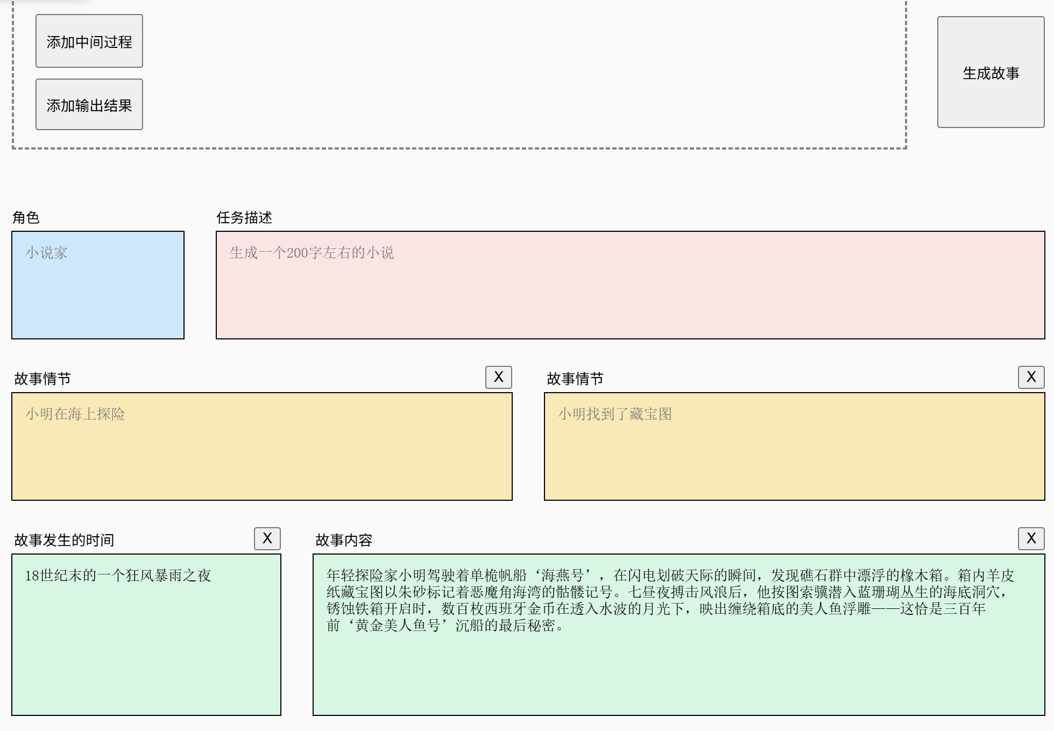Click the first 故事情节 text box
This screenshot has width=1054, height=731.
262,446
